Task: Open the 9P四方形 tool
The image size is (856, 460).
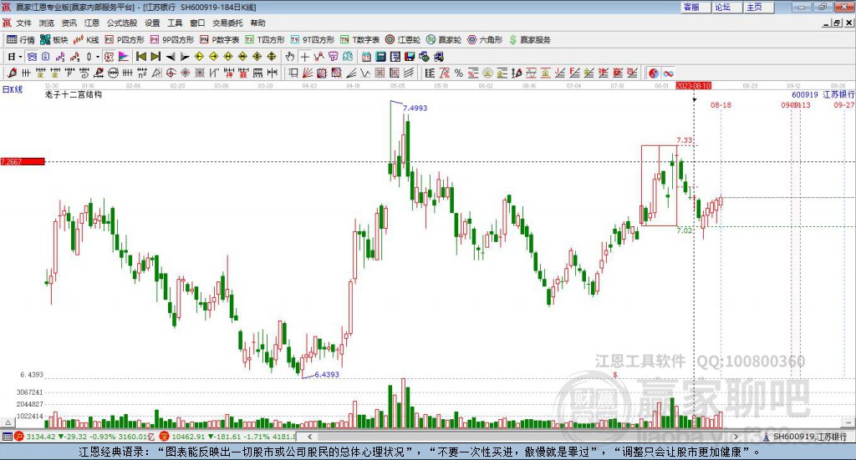Action: pos(172,40)
